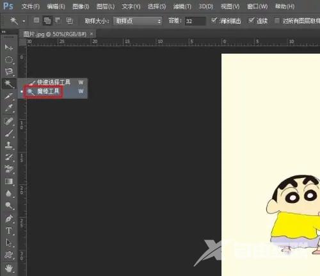Open the 编辑(E) menu
320x276 pixels.
56,6
